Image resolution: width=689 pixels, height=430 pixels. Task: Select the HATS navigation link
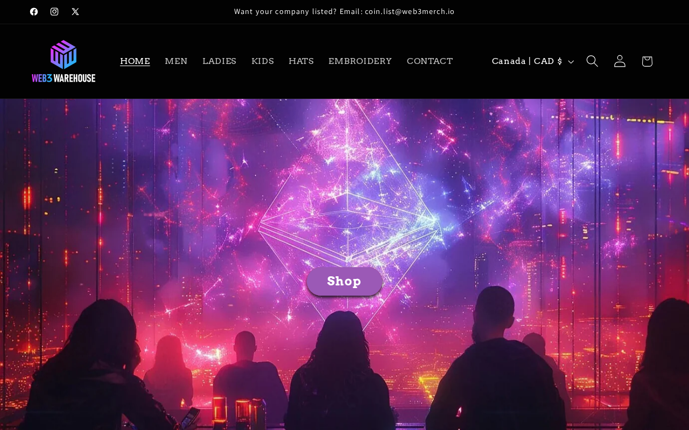point(301,61)
